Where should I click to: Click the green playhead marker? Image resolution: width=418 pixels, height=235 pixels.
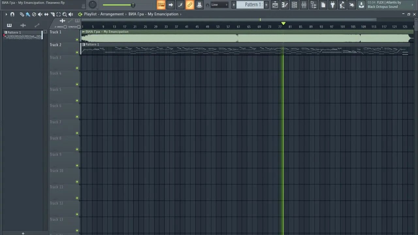point(283,23)
